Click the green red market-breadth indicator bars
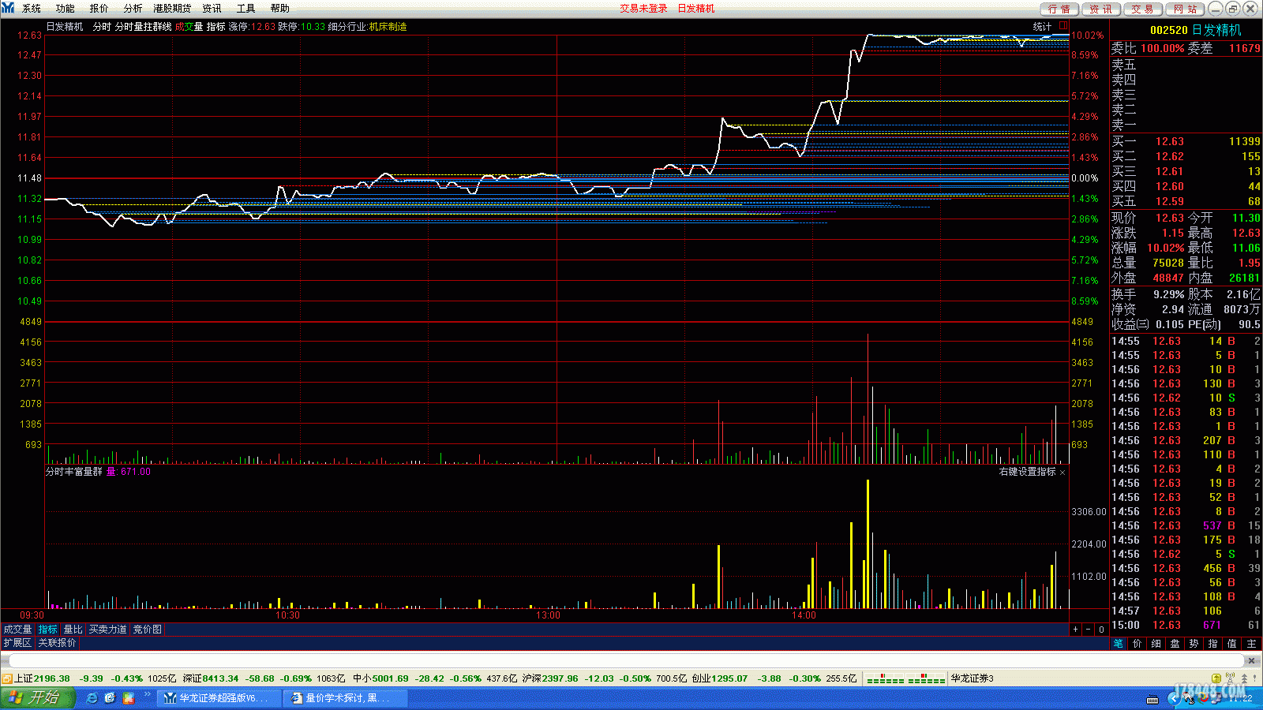The image size is (1263, 710). coord(905,679)
